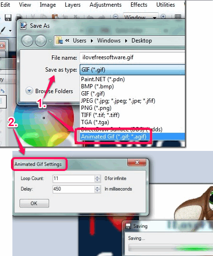Decrease Loop Count with down arrow
This screenshot has width=213, height=256.
click(97, 180)
